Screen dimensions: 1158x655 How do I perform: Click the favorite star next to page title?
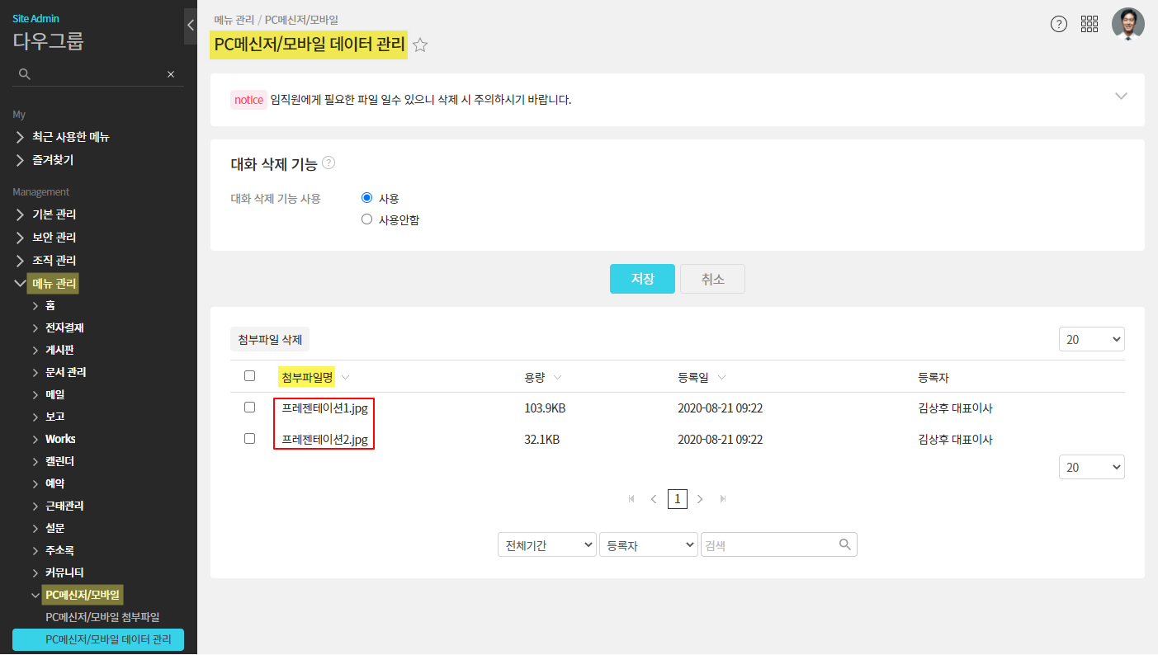coord(420,45)
